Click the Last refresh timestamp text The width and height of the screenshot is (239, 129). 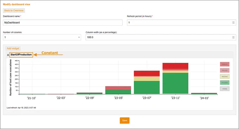point(21,108)
